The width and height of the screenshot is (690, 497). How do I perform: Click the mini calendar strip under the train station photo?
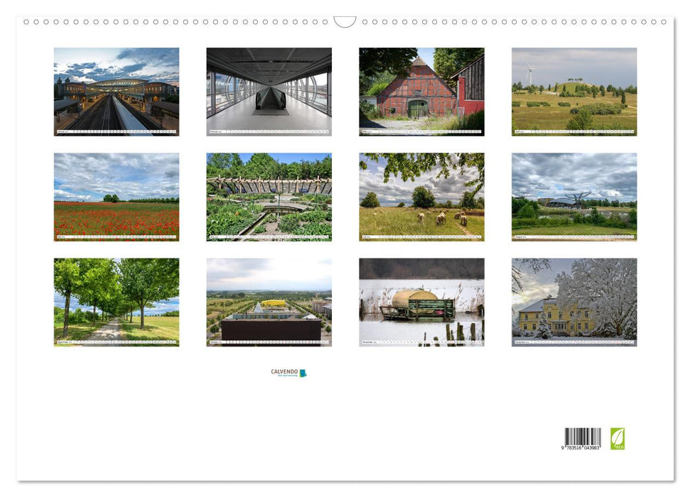[x=117, y=132]
